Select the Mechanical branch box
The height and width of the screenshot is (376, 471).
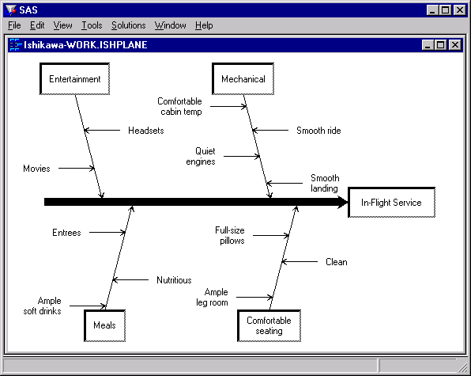point(243,79)
